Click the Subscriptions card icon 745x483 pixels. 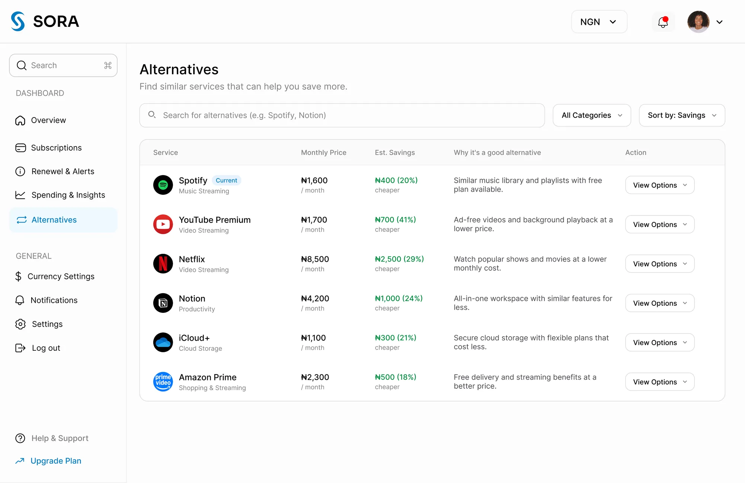click(20, 148)
